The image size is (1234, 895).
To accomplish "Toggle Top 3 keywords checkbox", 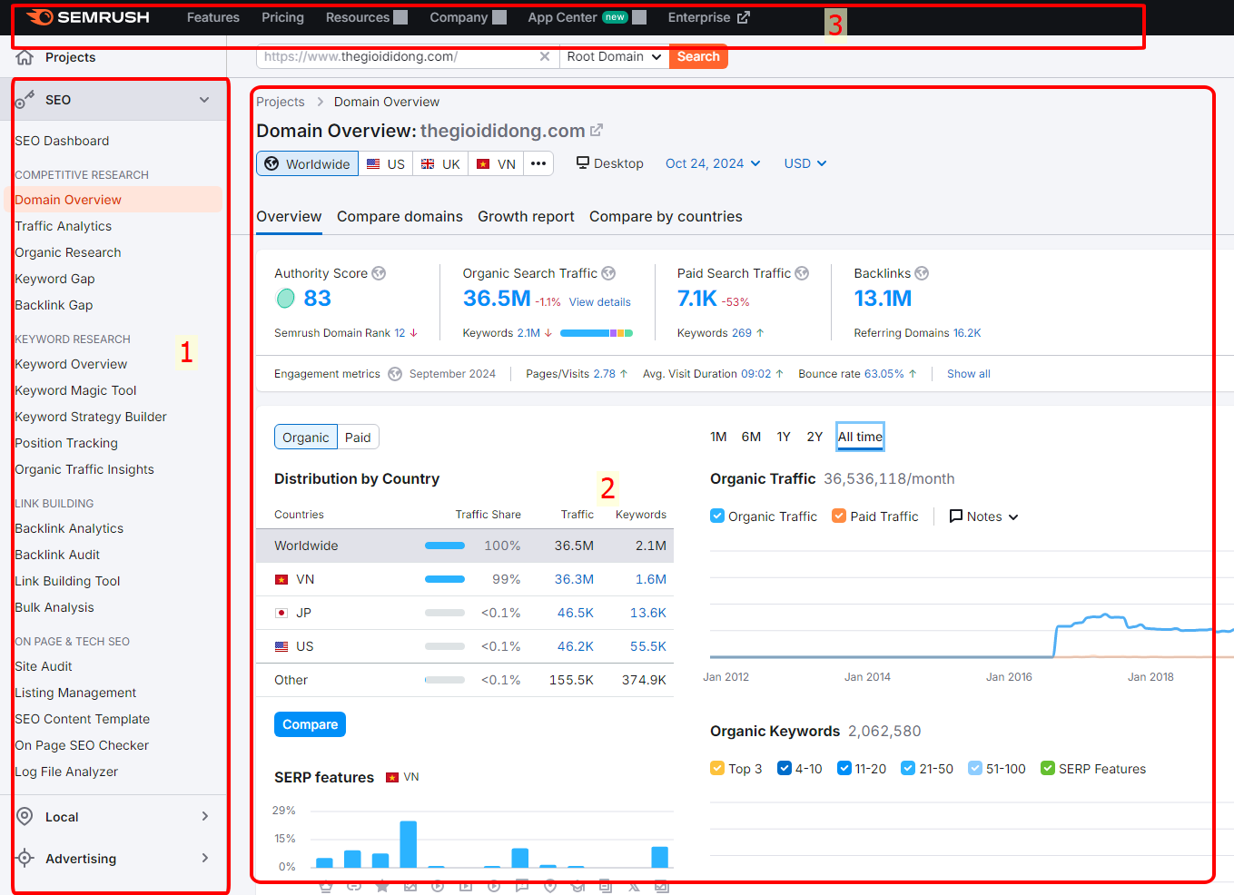I will [717, 768].
